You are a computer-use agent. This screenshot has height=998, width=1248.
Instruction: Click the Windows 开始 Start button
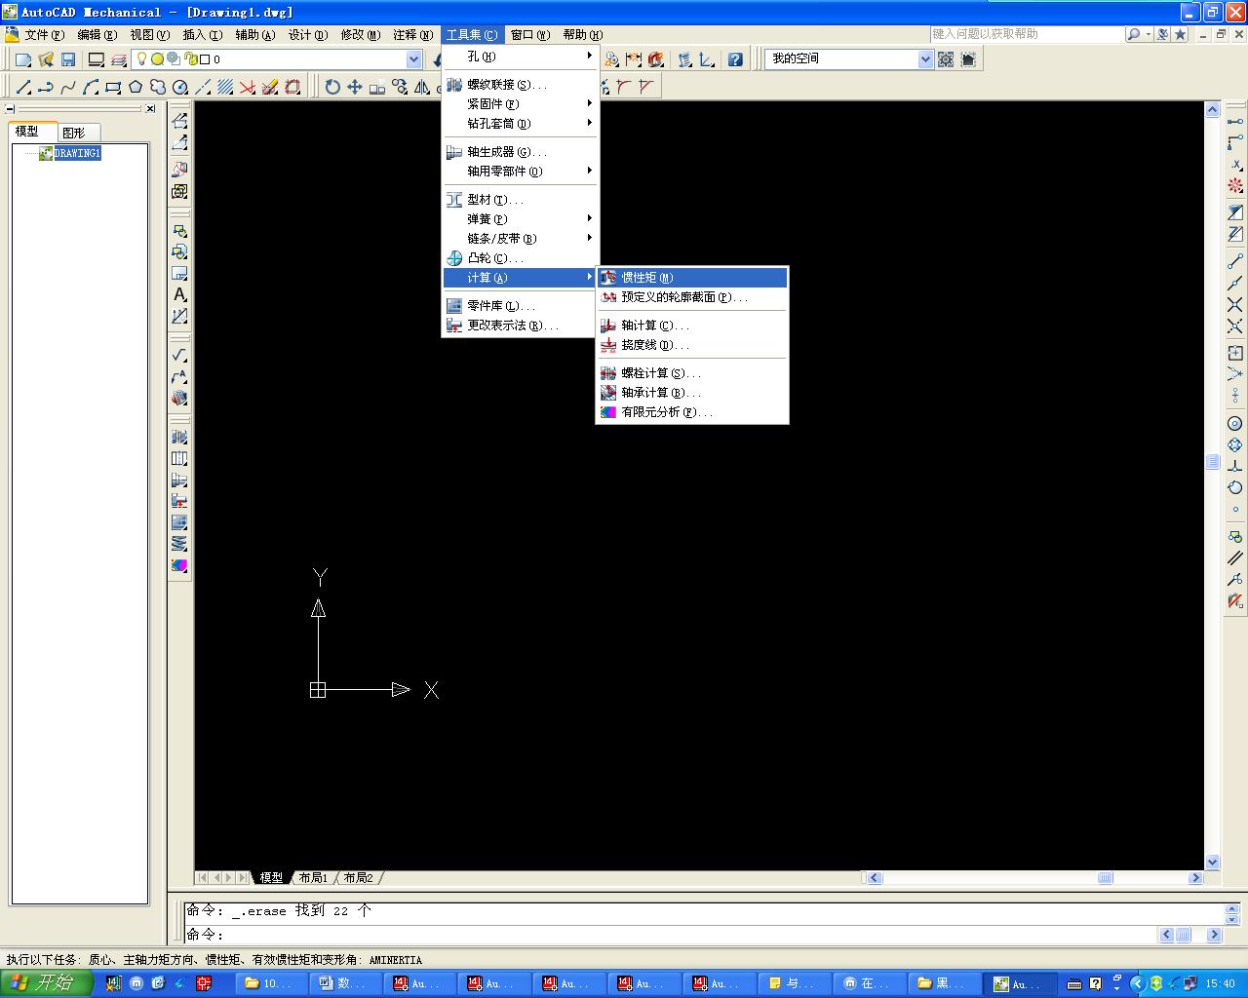46,983
